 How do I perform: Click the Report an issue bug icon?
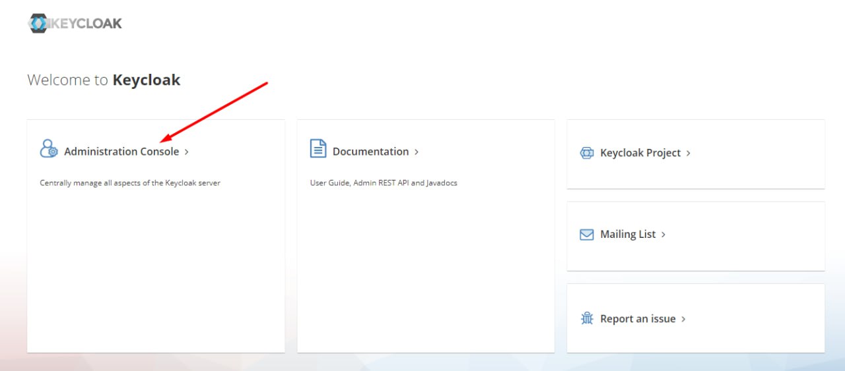pos(587,318)
